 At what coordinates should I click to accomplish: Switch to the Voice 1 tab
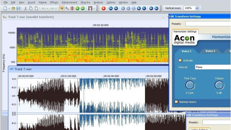(x=186, y=51)
